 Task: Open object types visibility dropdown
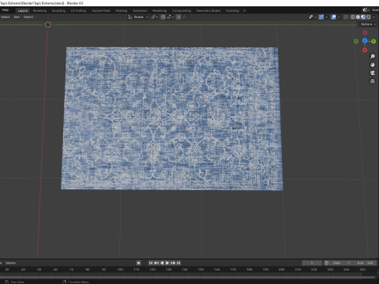[313, 17]
